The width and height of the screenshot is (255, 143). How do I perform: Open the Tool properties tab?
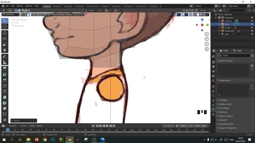click(x=214, y=56)
